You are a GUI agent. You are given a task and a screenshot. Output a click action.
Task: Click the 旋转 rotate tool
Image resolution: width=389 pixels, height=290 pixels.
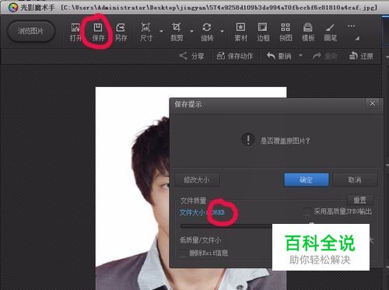click(x=207, y=32)
